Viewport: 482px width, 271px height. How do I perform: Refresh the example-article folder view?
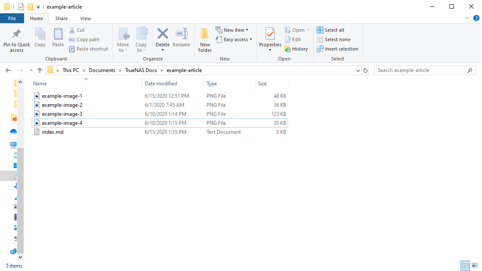coord(365,70)
